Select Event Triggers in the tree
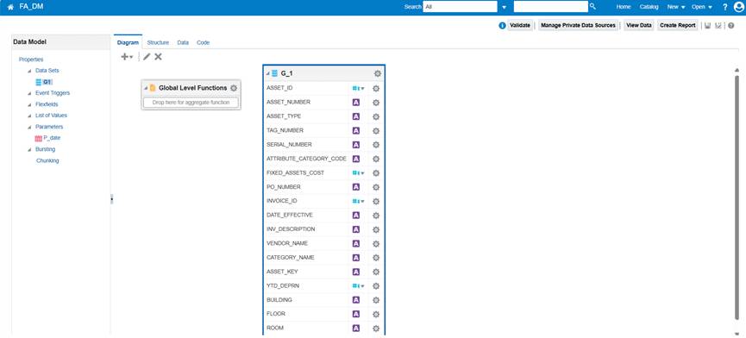The image size is (746, 338). (53, 93)
